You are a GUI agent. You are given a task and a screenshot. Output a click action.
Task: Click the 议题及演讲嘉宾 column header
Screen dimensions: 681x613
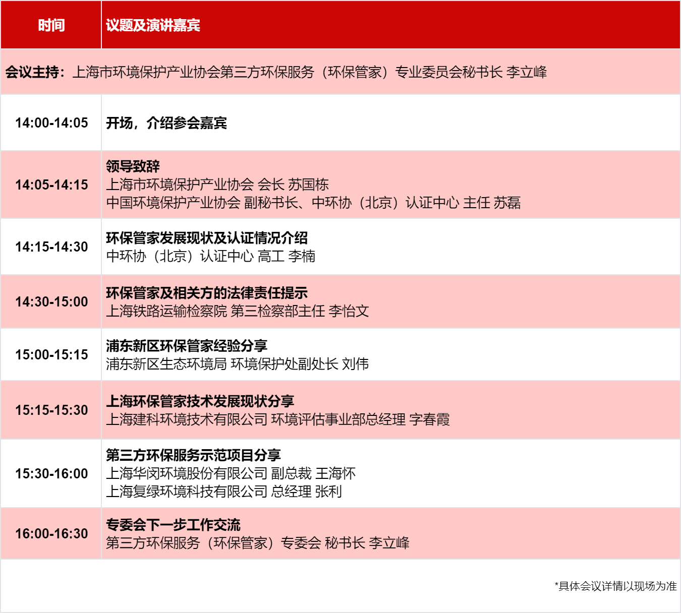click(153, 25)
